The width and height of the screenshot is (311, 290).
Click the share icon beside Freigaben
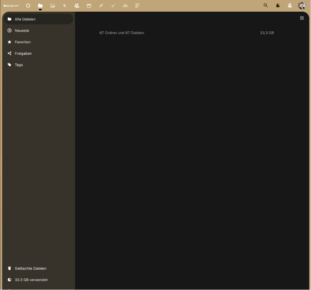click(x=9, y=53)
